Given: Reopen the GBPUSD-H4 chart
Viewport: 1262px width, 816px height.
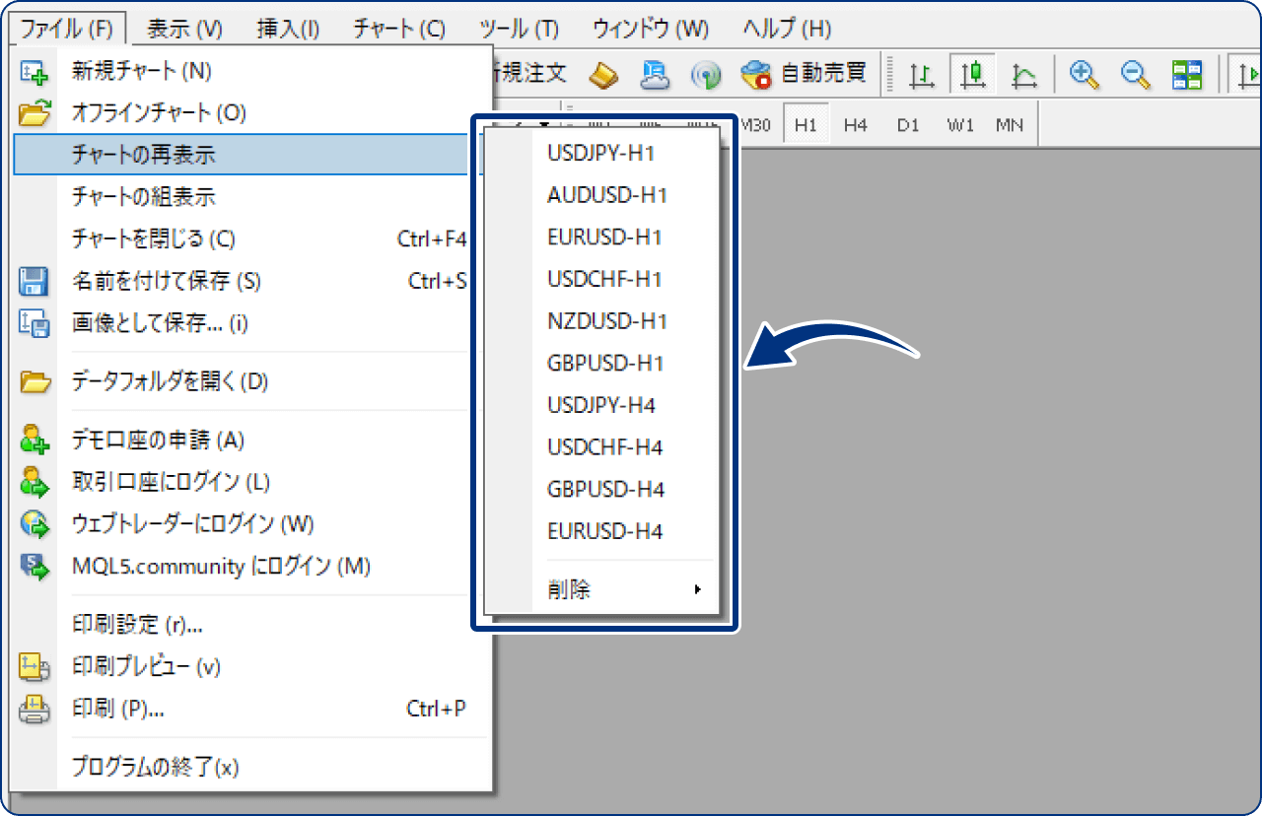Looking at the screenshot, I should 605,490.
